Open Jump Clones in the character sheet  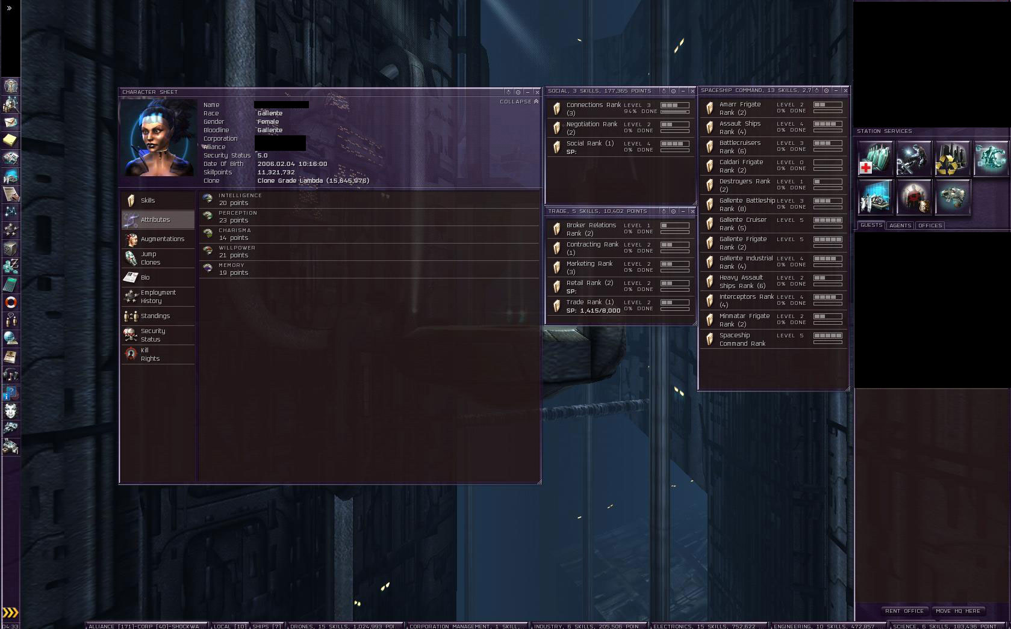[x=158, y=258]
